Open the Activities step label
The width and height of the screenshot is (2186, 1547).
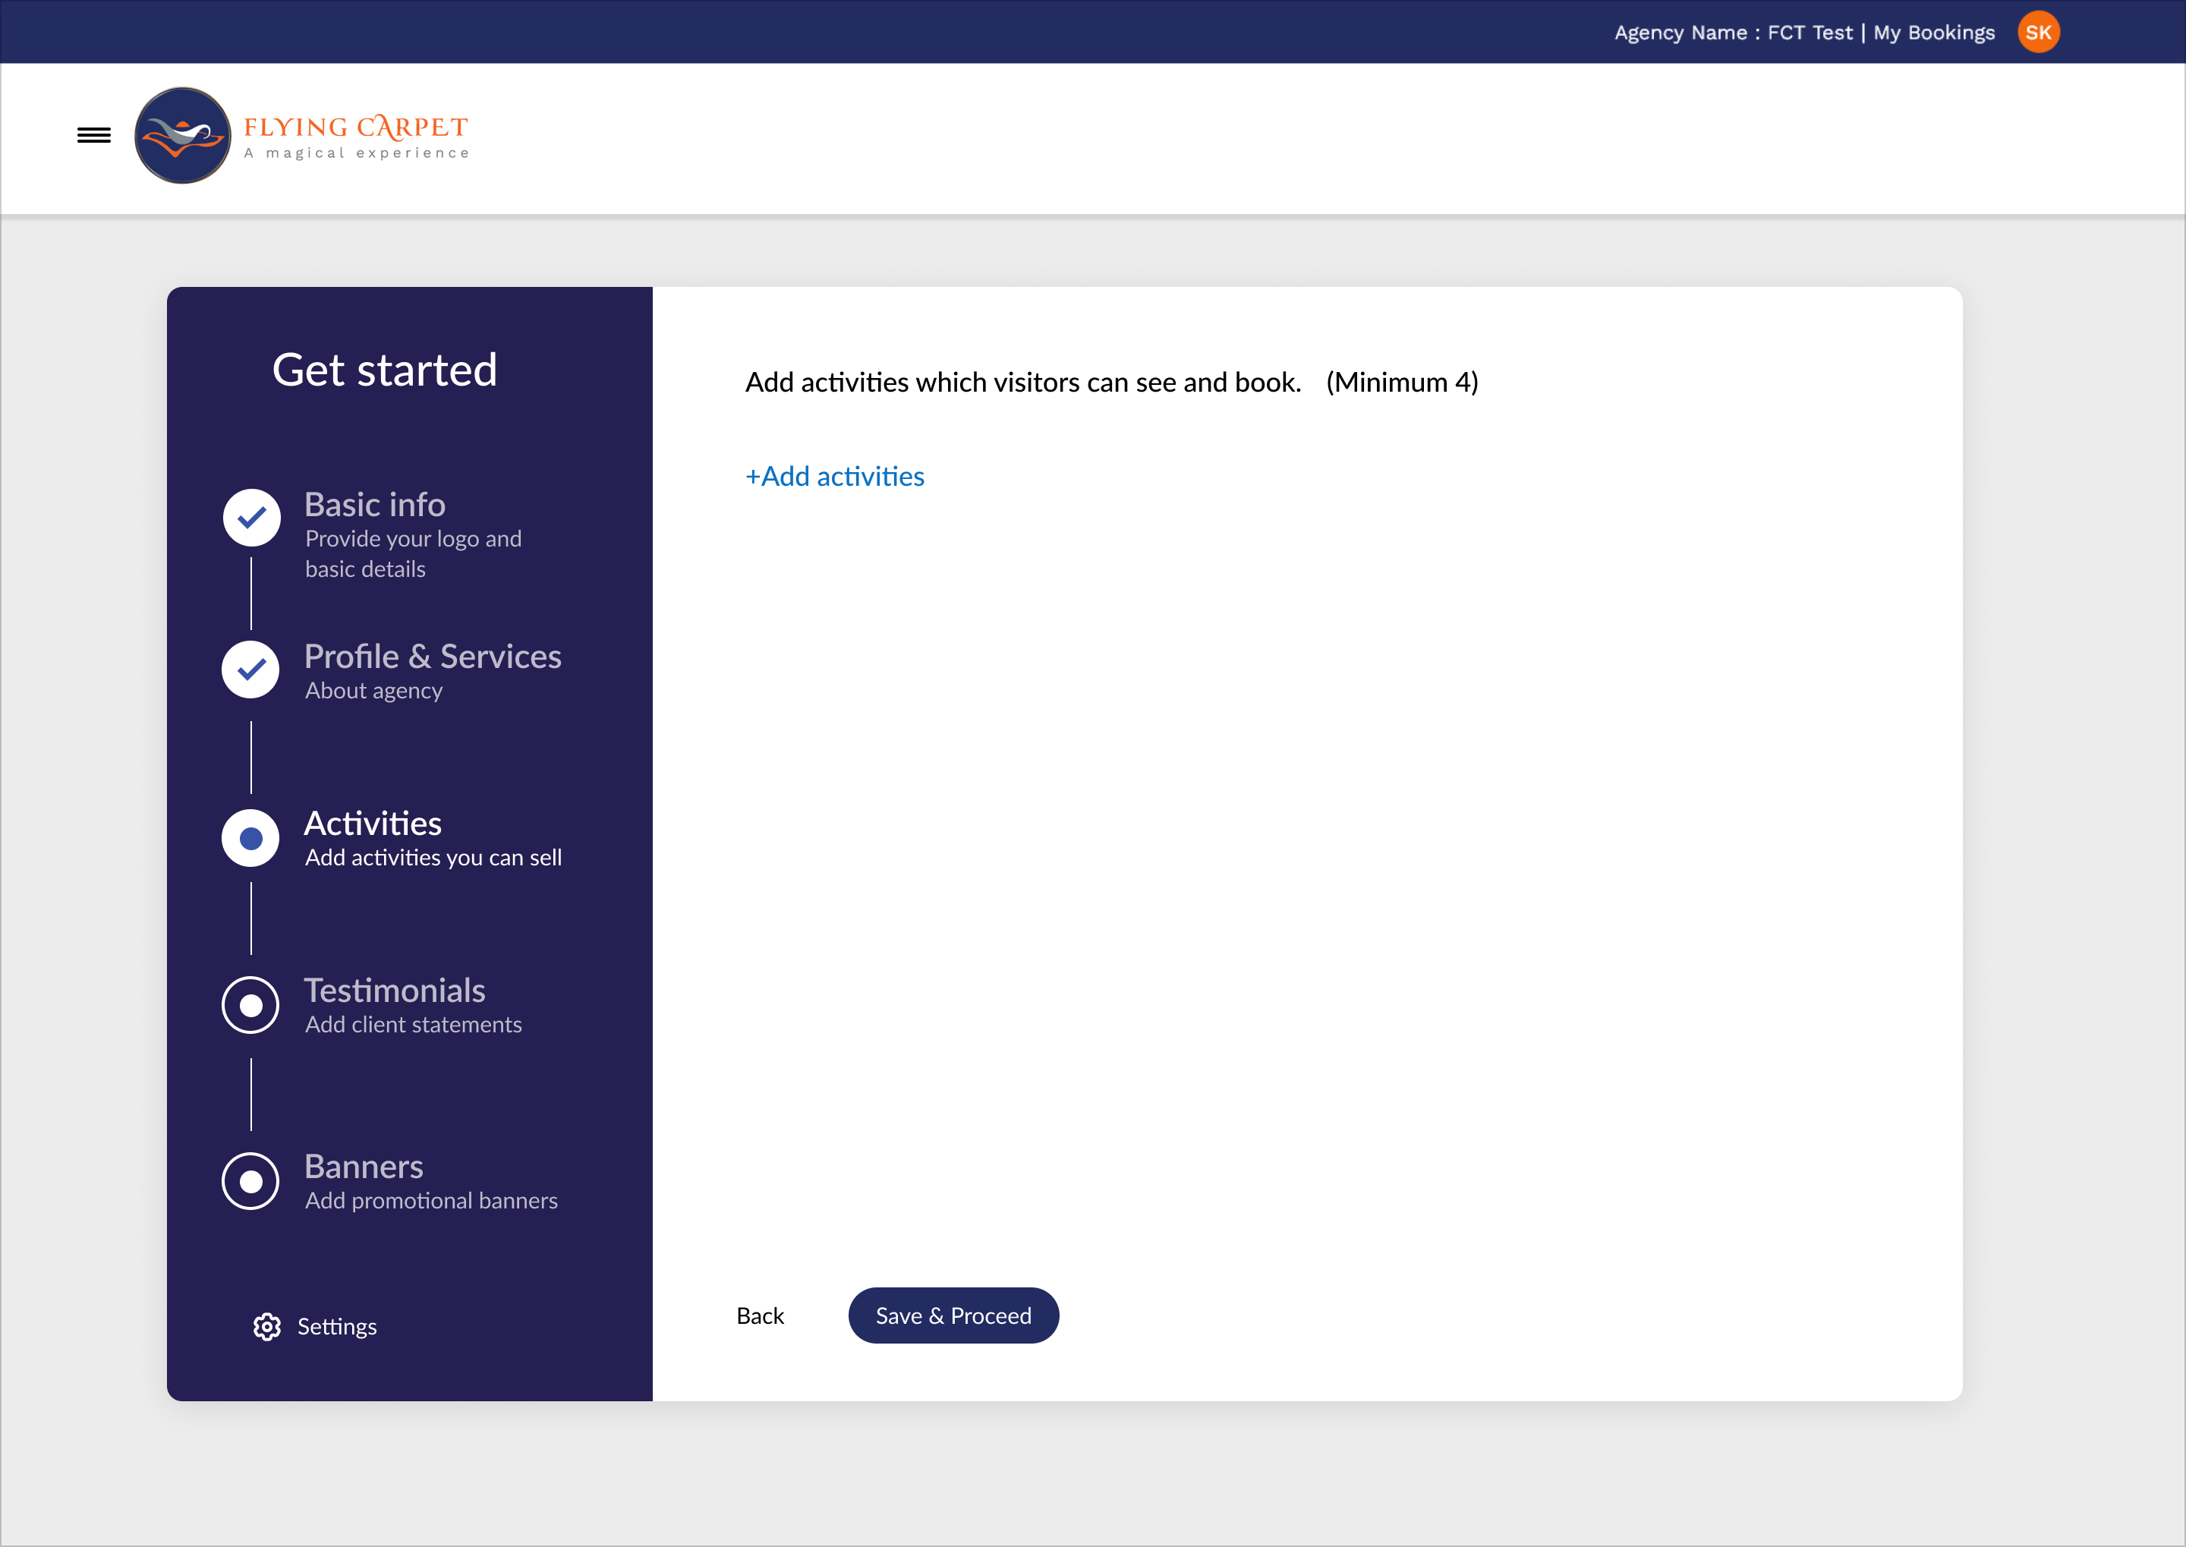tap(373, 823)
